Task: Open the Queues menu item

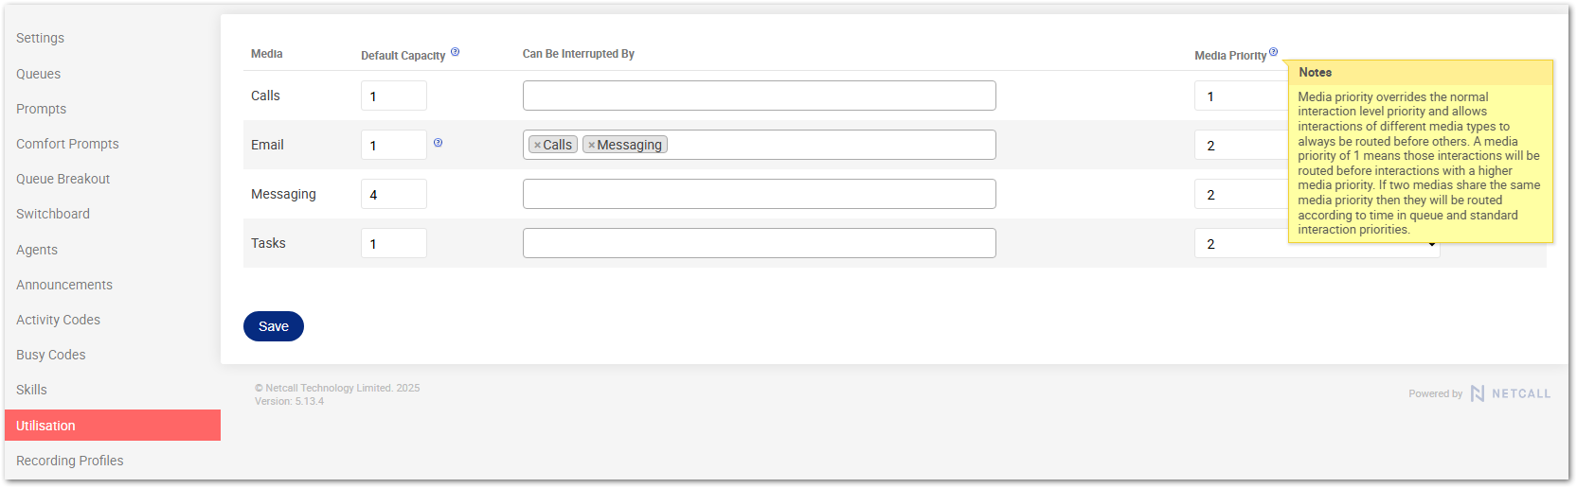Action: (38, 74)
